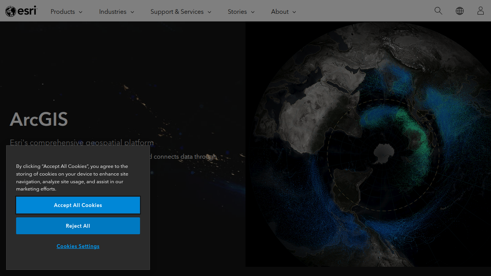The height and width of the screenshot is (276, 491).
Task: Open the globe language selector icon
Action: 460,11
